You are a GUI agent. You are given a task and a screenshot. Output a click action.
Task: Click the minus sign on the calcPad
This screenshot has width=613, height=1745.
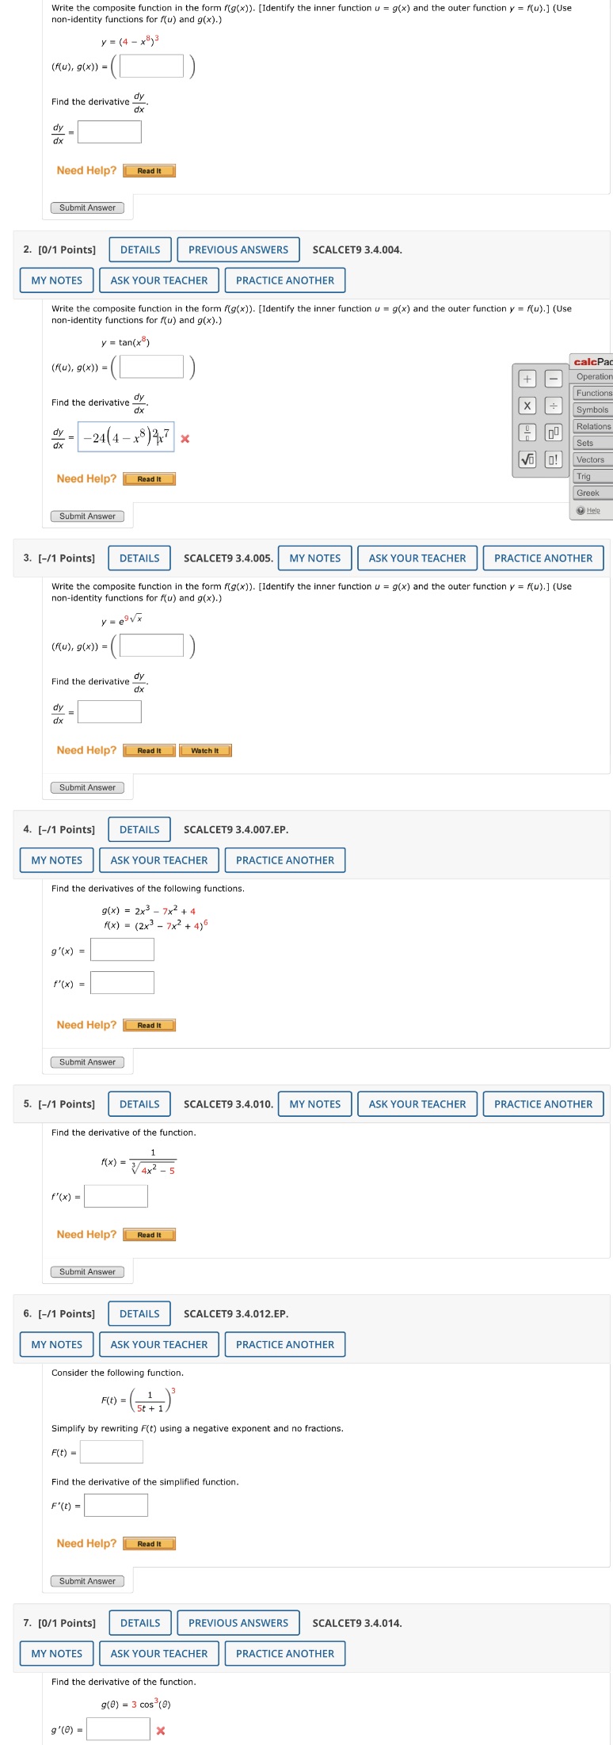tap(553, 378)
